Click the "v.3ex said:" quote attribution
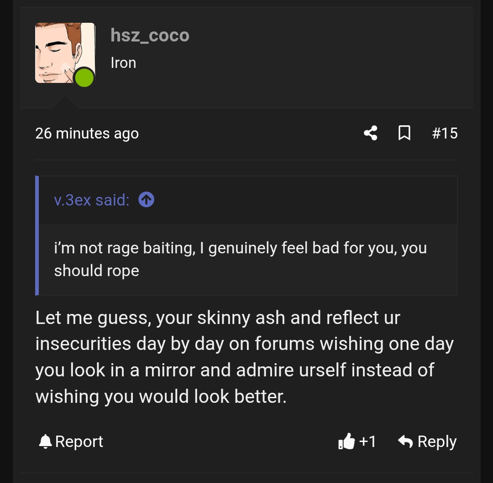 tap(91, 200)
